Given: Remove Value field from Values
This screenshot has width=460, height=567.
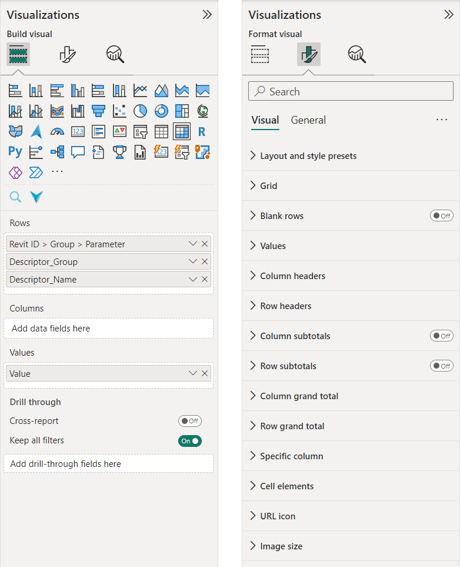Looking at the screenshot, I should (205, 373).
